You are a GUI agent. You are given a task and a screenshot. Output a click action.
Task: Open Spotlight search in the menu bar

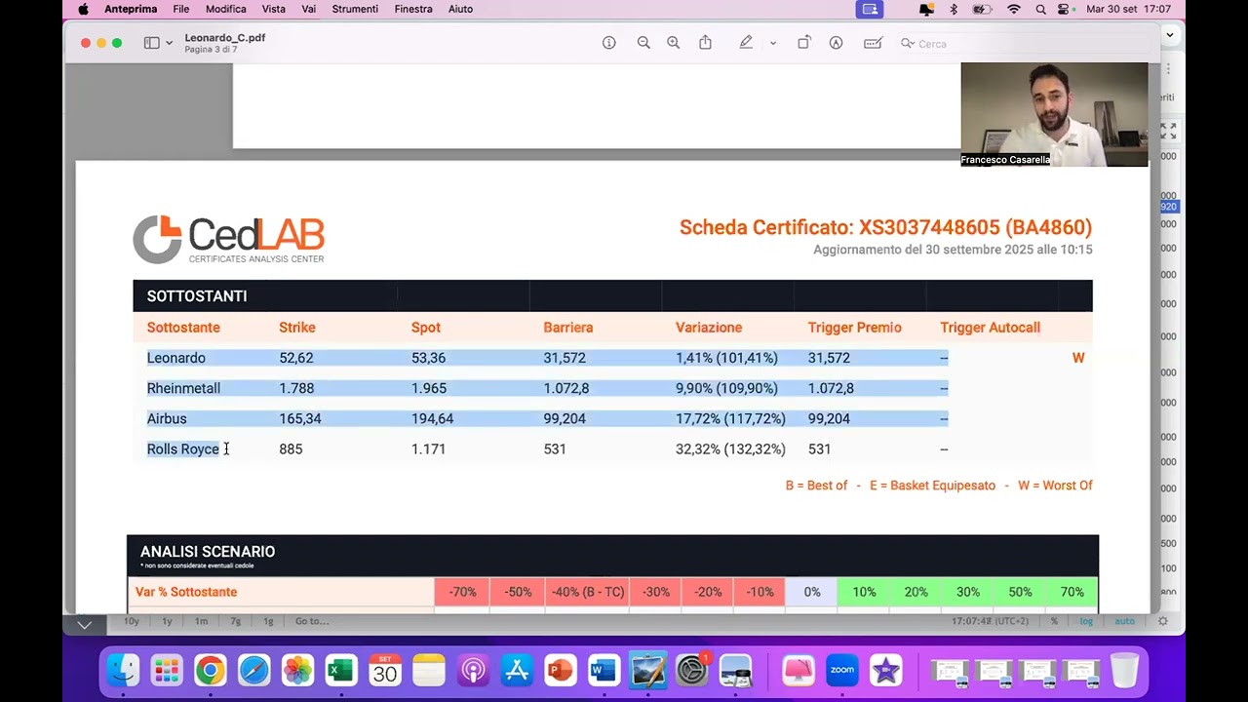point(1041,9)
